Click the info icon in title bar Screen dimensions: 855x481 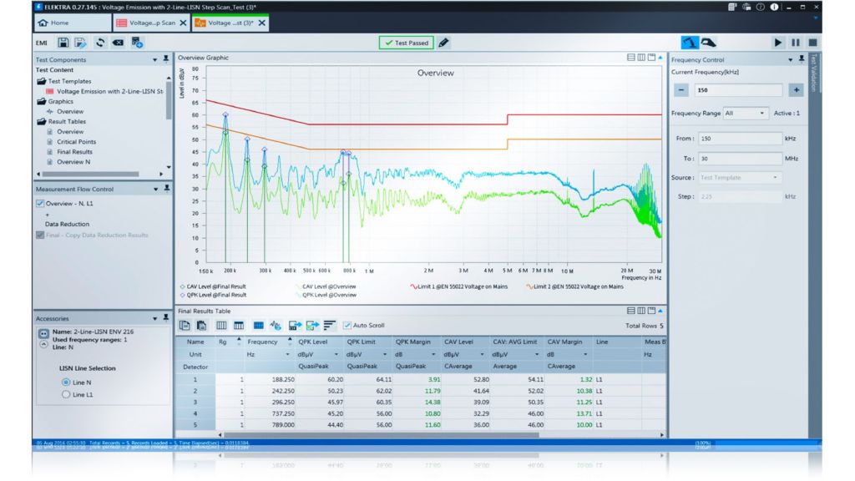[x=775, y=7]
